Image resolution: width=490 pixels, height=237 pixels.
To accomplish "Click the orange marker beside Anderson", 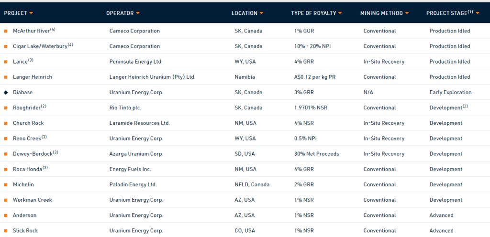I will [x=6, y=215].
